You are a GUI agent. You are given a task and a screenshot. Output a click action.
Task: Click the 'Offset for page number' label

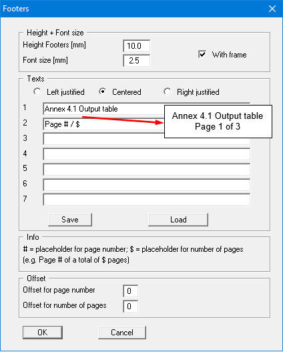[x=59, y=290]
